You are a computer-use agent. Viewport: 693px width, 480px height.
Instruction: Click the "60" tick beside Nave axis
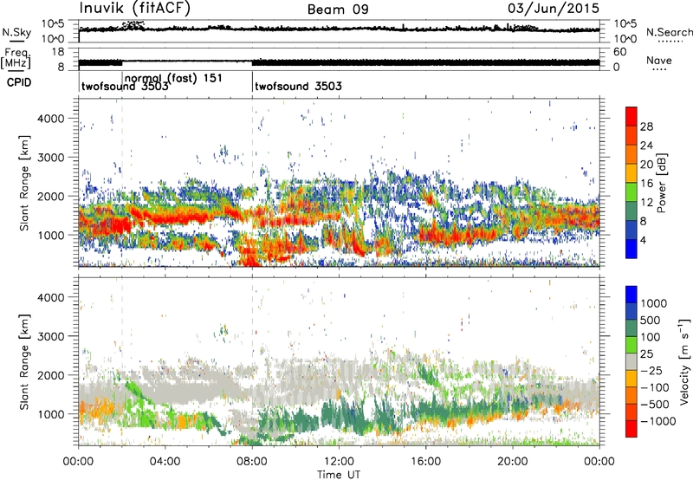(x=619, y=52)
